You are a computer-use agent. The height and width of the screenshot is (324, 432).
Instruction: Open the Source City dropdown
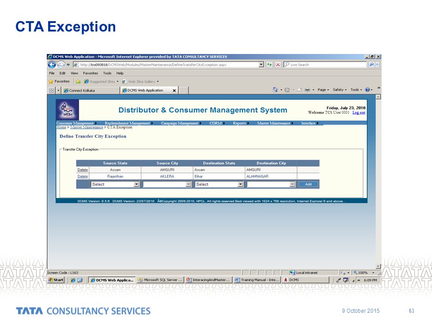(167, 184)
